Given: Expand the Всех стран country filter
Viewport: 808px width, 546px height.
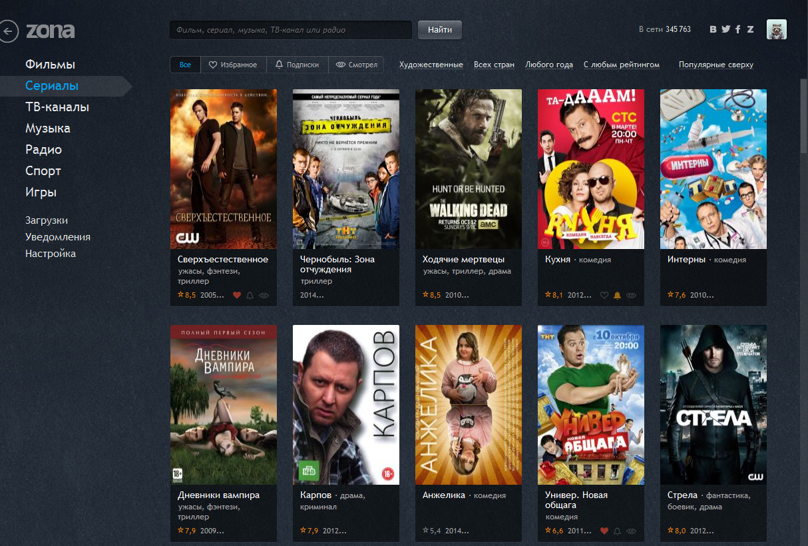Looking at the screenshot, I should tap(494, 65).
